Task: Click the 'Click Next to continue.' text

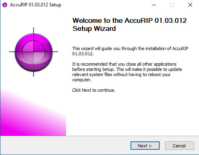Action: (94, 90)
